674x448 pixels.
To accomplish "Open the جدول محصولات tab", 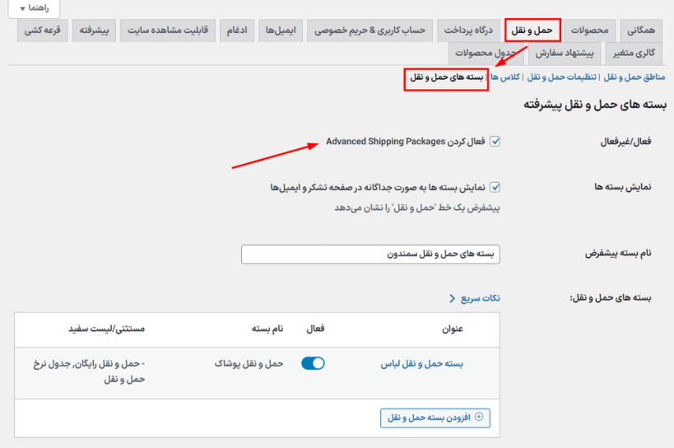I will coord(486,54).
